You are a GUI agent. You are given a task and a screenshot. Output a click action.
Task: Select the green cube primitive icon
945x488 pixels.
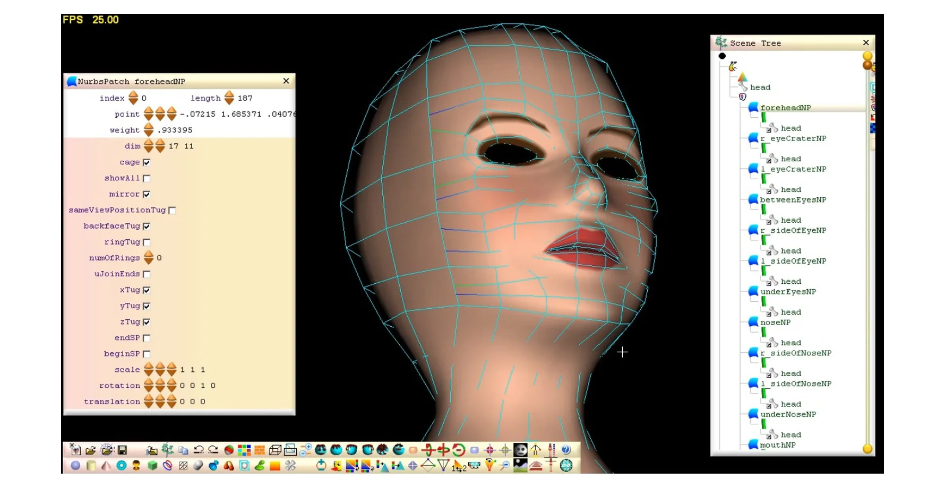click(152, 466)
